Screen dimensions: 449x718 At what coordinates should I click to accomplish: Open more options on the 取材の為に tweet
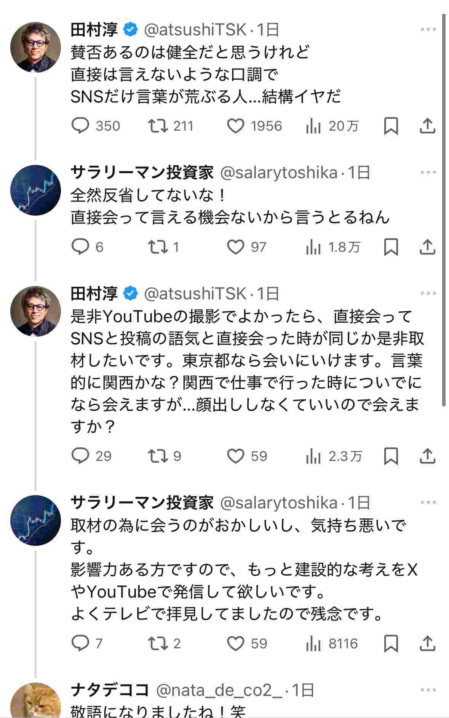(x=428, y=503)
